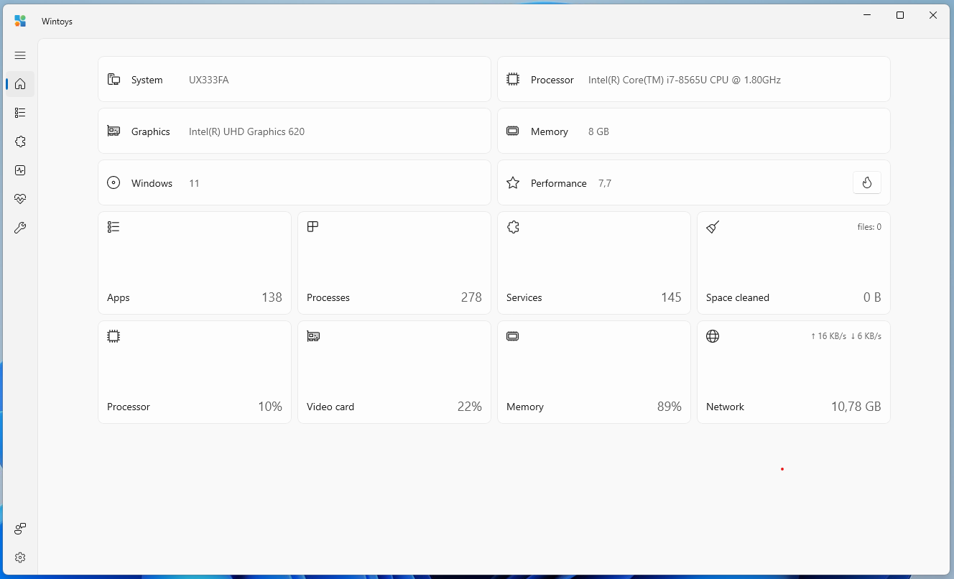Click the Windows disc icon

[x=114, y=182]
